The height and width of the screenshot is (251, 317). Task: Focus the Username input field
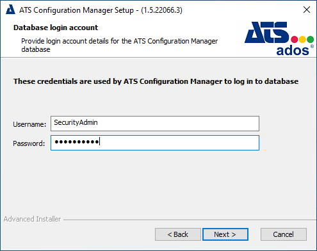click(x=155, y=124)
